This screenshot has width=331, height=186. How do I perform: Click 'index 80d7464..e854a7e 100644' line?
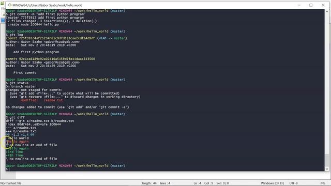33,125
